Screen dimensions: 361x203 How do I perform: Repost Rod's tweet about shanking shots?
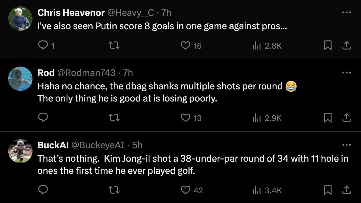coord(114,118)
